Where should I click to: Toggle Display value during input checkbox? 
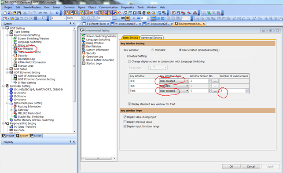tap(125, 117)
